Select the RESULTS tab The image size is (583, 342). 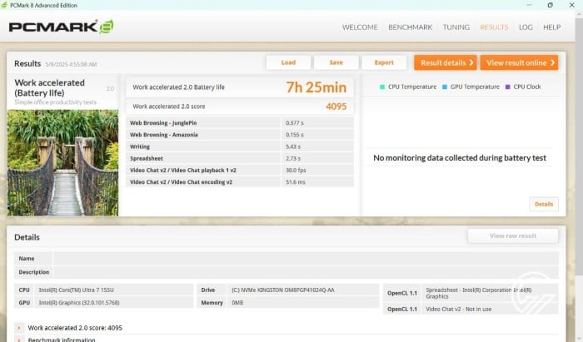tap(494, 27)
